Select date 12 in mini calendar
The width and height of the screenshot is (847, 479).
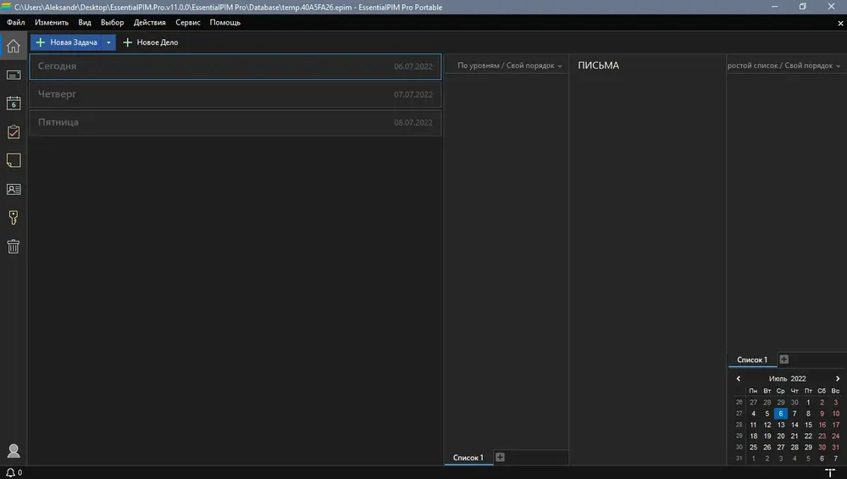(x=767, y=425)
